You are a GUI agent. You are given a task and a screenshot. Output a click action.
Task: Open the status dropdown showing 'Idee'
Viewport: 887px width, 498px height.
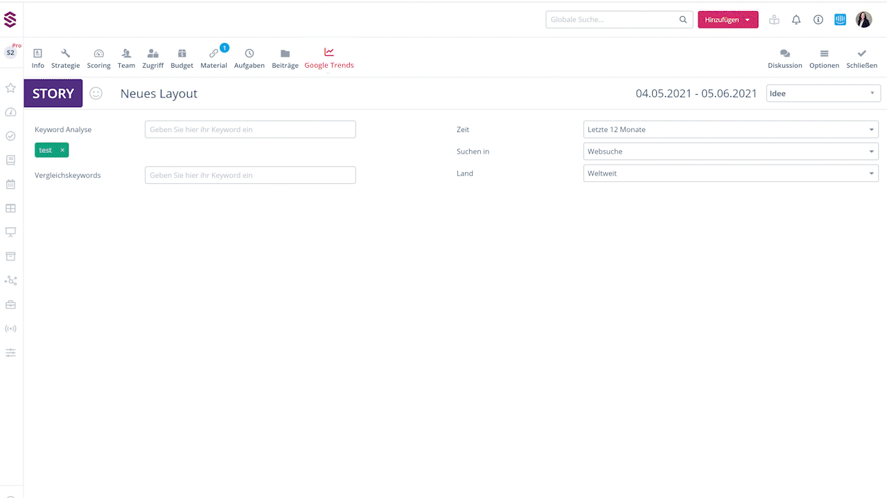tap(823, 93)
